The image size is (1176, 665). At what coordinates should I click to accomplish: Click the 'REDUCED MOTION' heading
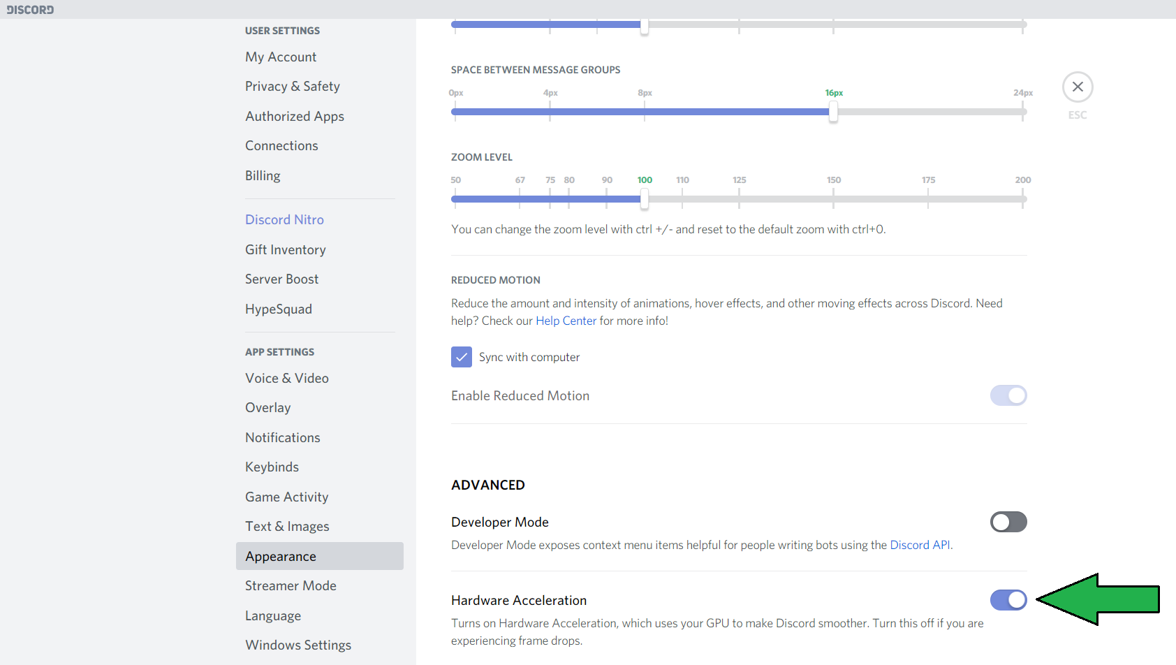(496, 280)
